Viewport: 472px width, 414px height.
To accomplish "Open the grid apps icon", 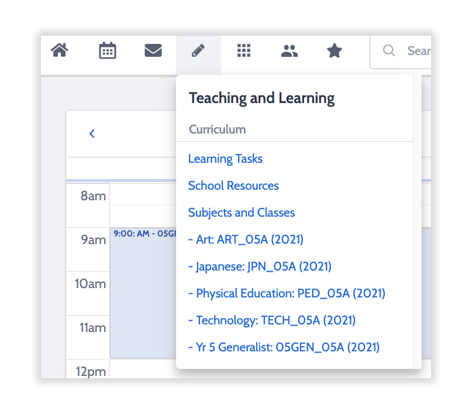I will point(244,50).
